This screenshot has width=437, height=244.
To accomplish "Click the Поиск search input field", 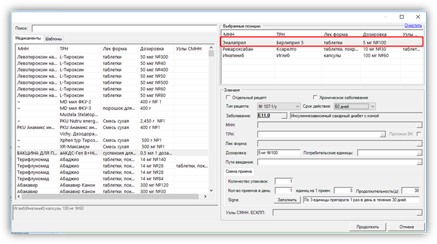I will tap(125, 28).
